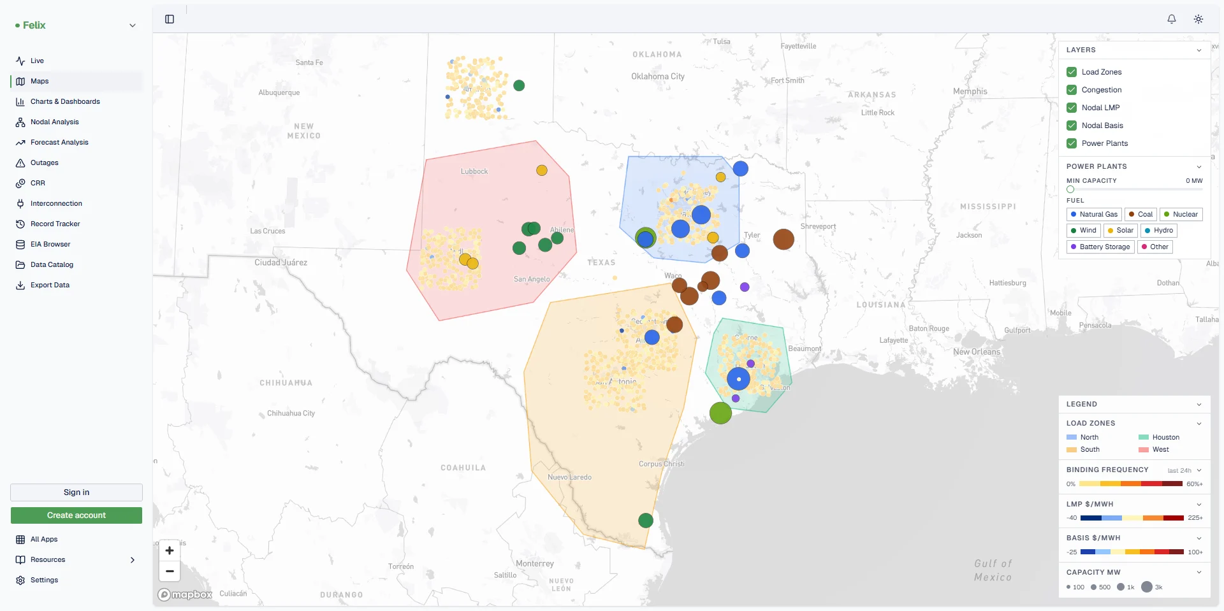This screenshot has height=611, width=1224.
Task: Click the Min Capacity slider handle
Action: tap(1070, 189)
